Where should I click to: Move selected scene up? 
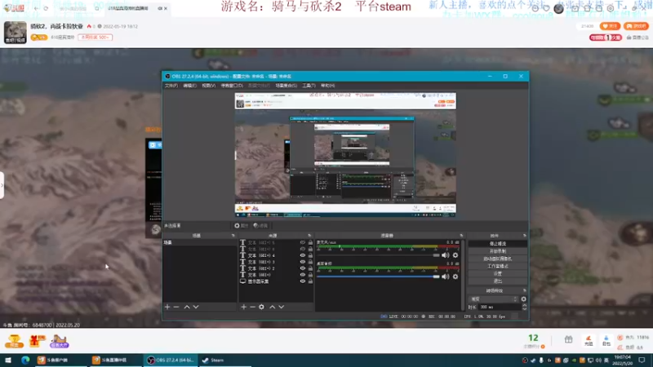coord(187,307)
